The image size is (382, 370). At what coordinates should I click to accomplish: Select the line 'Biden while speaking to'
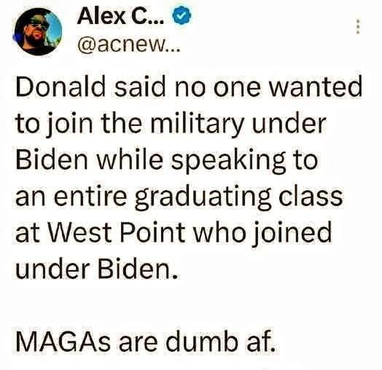coord(167,160)
